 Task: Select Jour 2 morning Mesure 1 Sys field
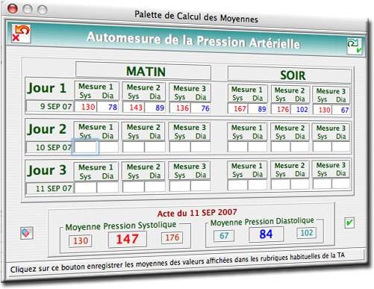coord(85,147)
